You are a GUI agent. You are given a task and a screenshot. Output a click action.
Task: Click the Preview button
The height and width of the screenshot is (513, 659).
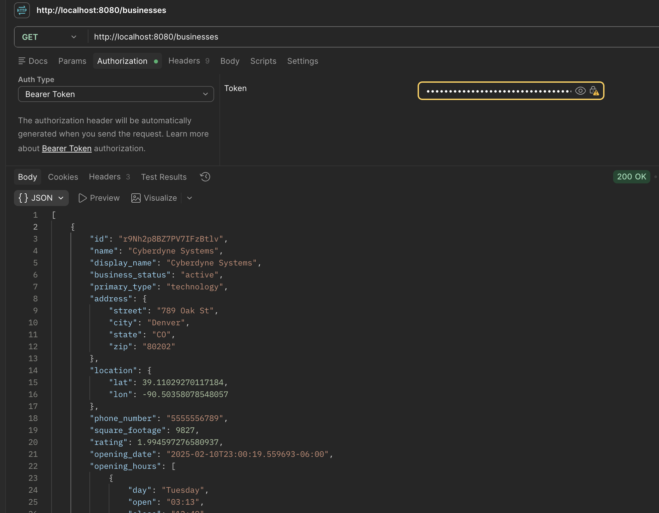pos(99,198)
